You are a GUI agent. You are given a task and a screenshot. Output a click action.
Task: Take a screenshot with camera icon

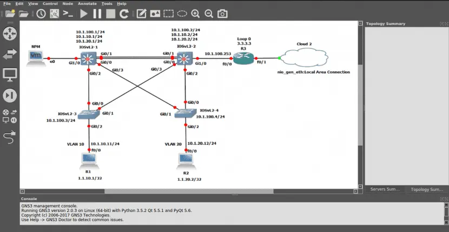pos(222,13)
